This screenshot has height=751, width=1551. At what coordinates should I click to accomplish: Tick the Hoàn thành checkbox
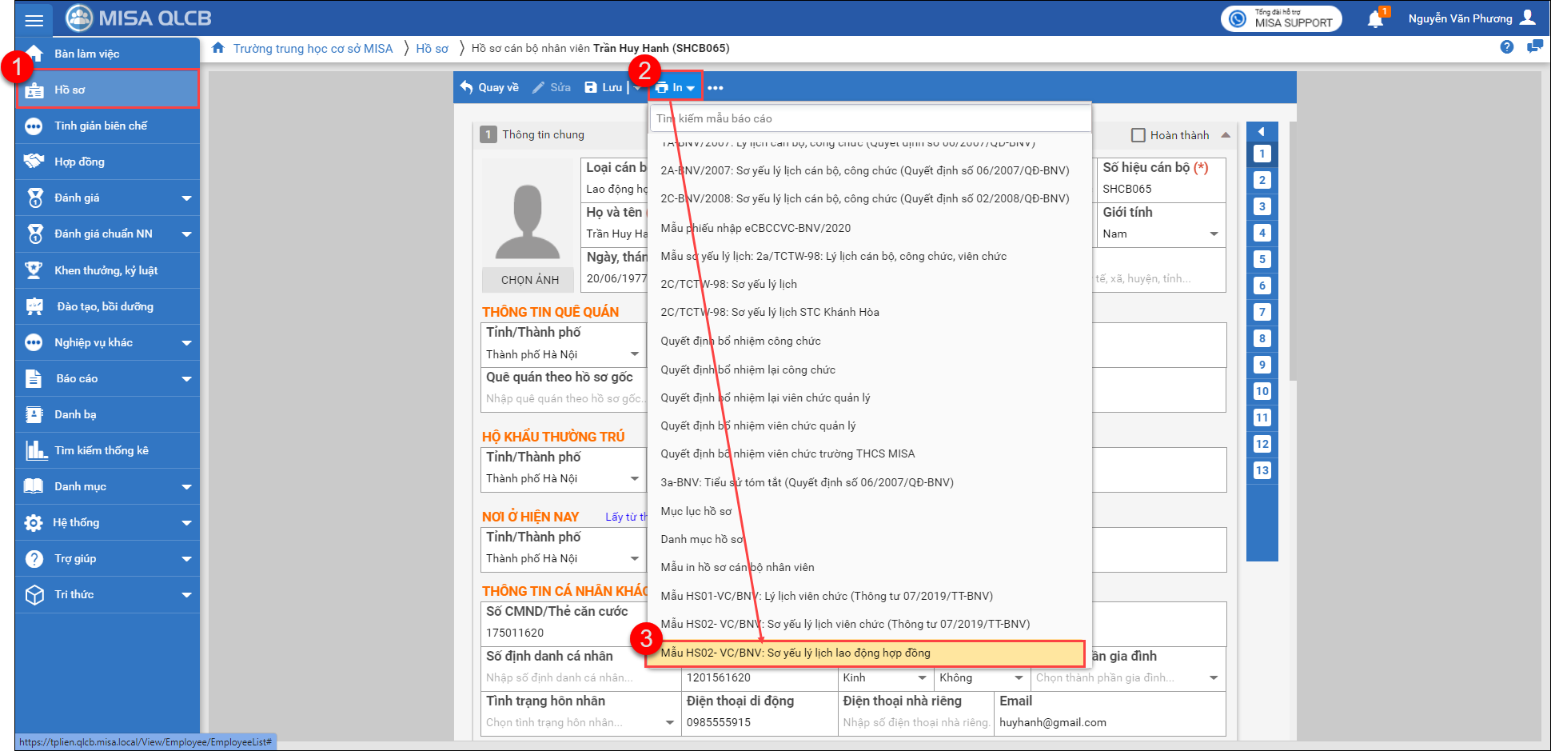tap(1138, 135)
